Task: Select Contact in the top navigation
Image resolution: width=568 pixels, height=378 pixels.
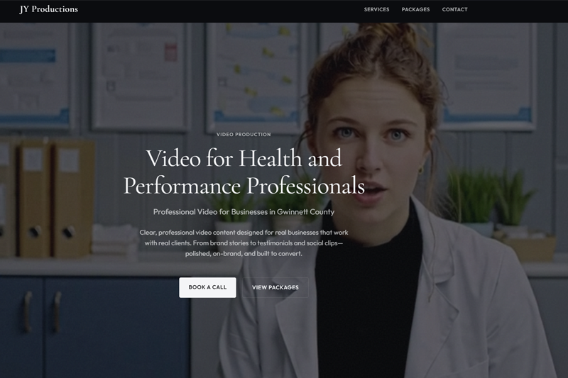Action: click(x=454, y=10)
